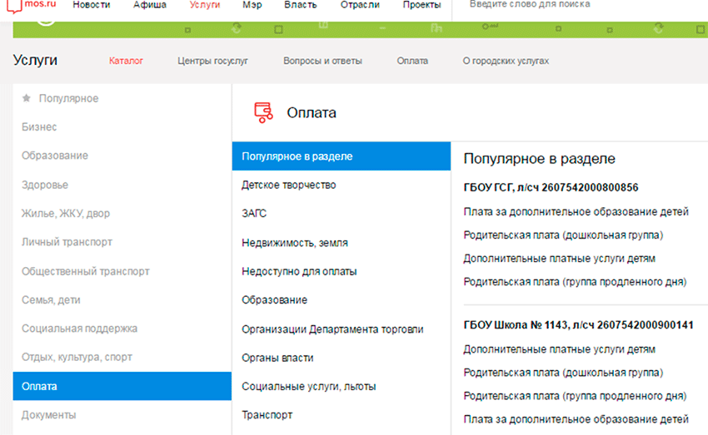Open the Отрасли top menu item
The image size is (708, 435).
360,5
